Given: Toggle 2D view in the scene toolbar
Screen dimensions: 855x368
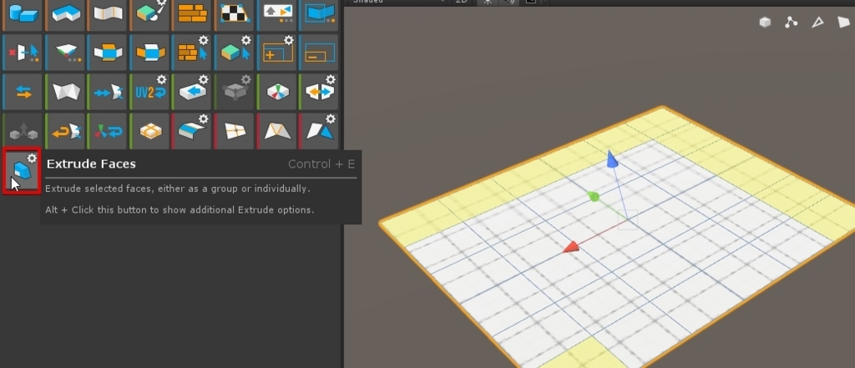Looking at the screenshot, I should 462,2.
